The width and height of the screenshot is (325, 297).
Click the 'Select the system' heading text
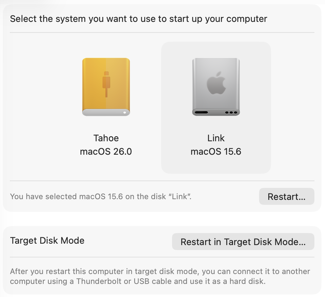coord(139,19)
